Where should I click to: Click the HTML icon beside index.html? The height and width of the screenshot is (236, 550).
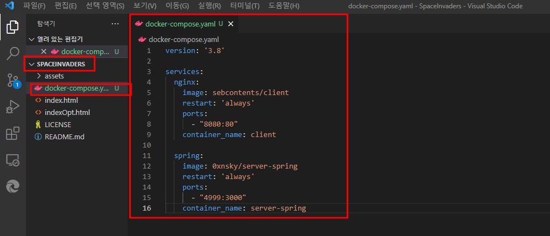point(38,101)
